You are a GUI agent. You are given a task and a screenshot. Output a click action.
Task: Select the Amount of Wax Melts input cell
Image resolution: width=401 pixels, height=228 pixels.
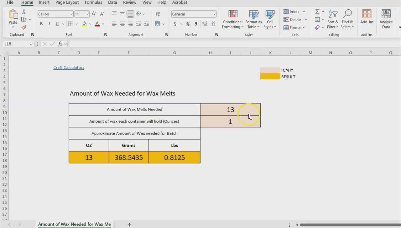tap(230, 110)
